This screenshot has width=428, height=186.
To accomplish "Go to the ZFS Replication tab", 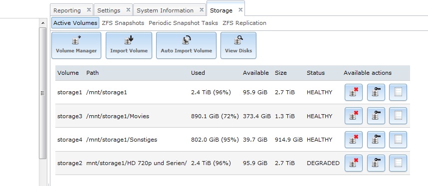I will (244, 23).
